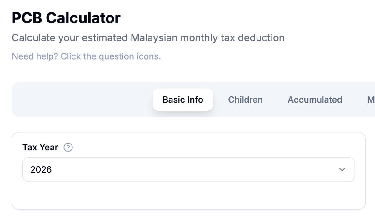Go to the Accumulated tab

[315, 100]
